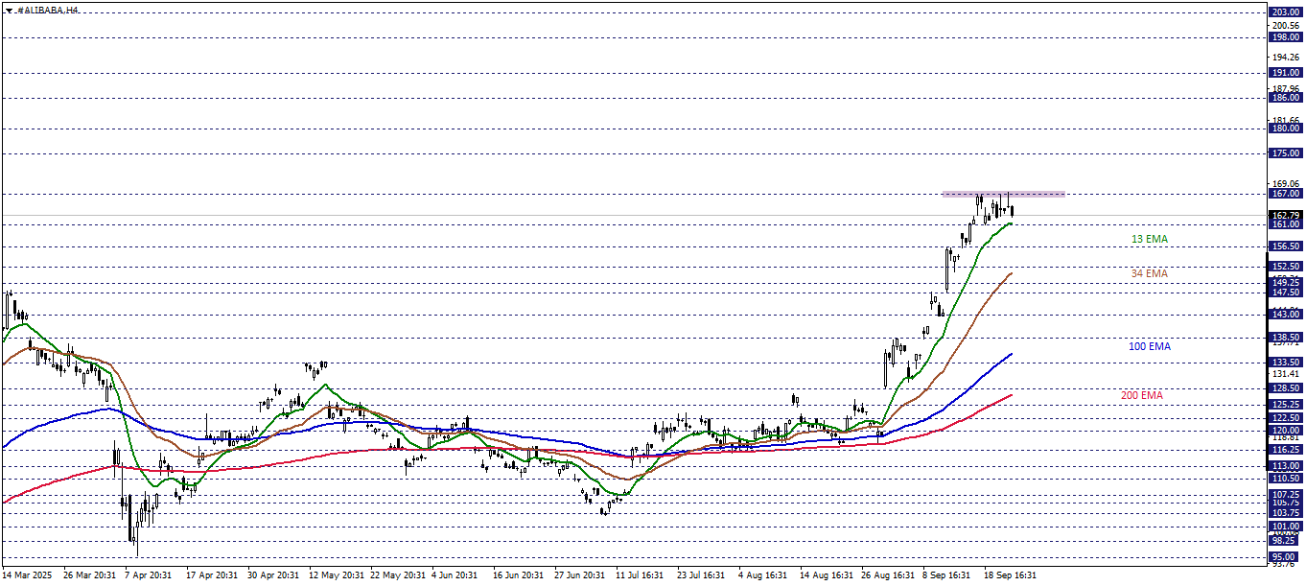
Task: Click the 156.50 price level label
Action: coord(1285,246)
